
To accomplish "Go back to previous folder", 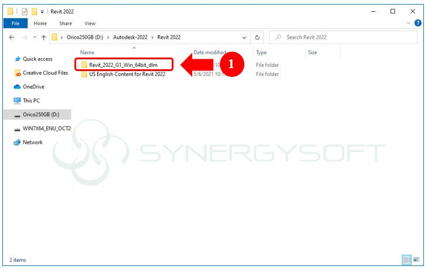I will pos(12,38).
